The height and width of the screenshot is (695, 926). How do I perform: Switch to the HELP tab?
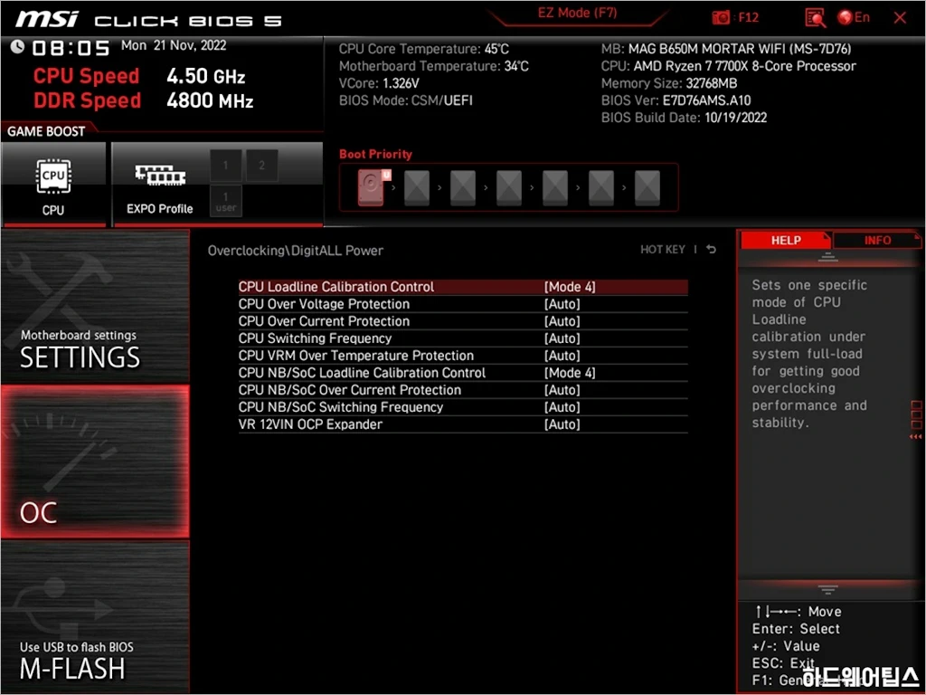[x=786, y=240]
